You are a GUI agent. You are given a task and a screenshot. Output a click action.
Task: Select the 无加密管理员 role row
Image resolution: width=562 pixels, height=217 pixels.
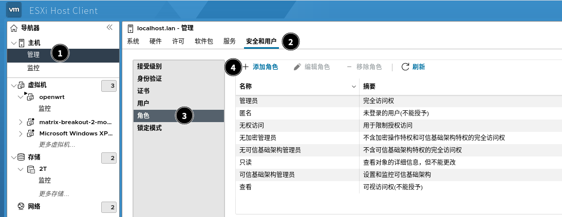(x=399, y=137)
